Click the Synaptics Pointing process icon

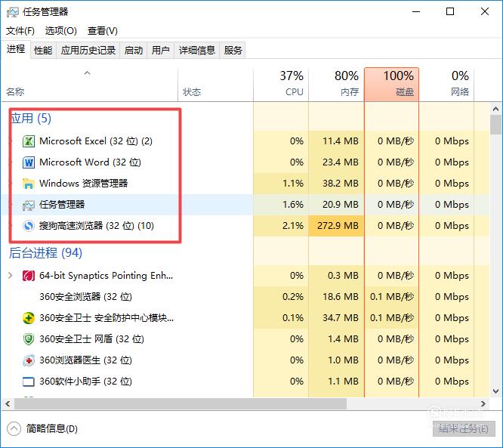pyautogui.click(x=29, y=276)
